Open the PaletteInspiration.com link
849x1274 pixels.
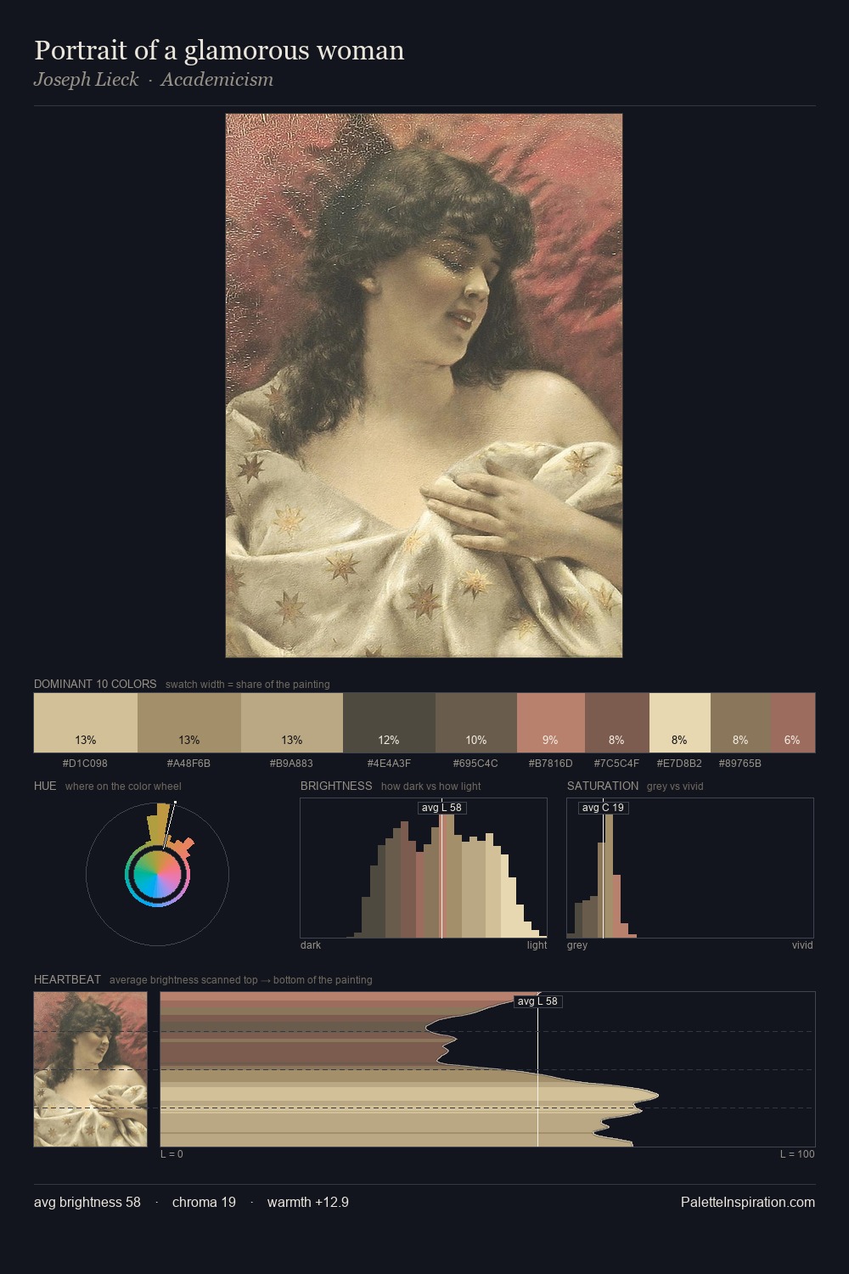click(x=748, y=1203)
